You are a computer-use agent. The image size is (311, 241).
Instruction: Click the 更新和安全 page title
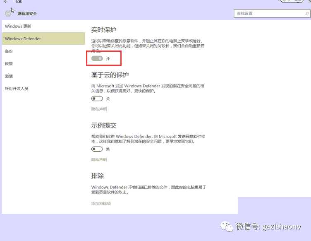[27, 14]
